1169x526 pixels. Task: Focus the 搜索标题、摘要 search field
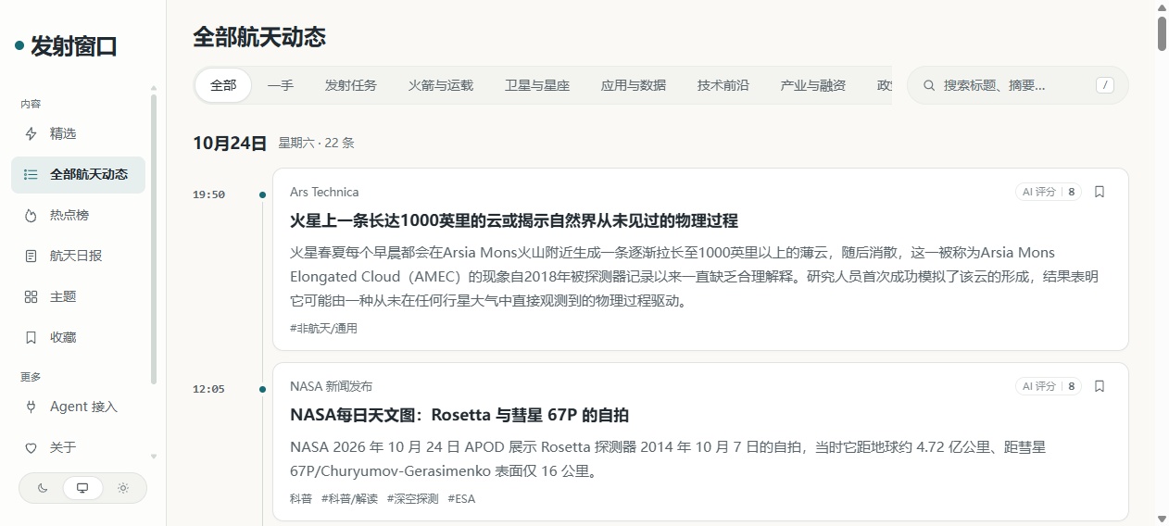coord(1016,85)
